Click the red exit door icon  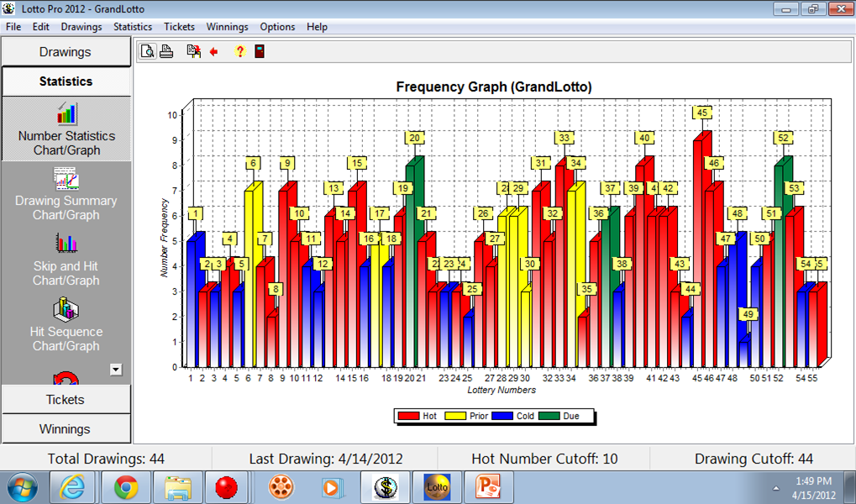260,51
